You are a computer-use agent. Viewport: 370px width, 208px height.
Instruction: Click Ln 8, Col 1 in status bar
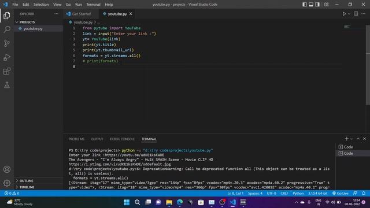[x=235, y=193]
